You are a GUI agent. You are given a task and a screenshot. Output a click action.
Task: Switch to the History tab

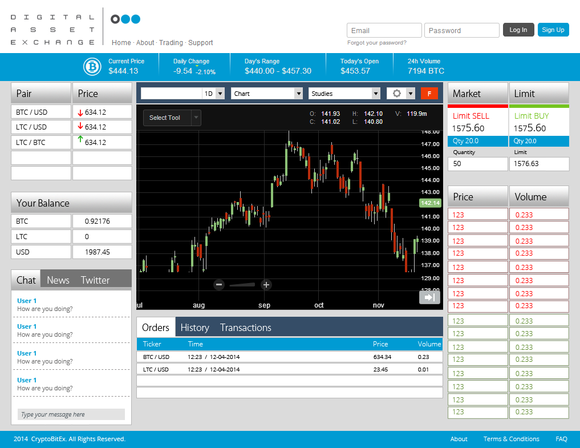point(194,328)
